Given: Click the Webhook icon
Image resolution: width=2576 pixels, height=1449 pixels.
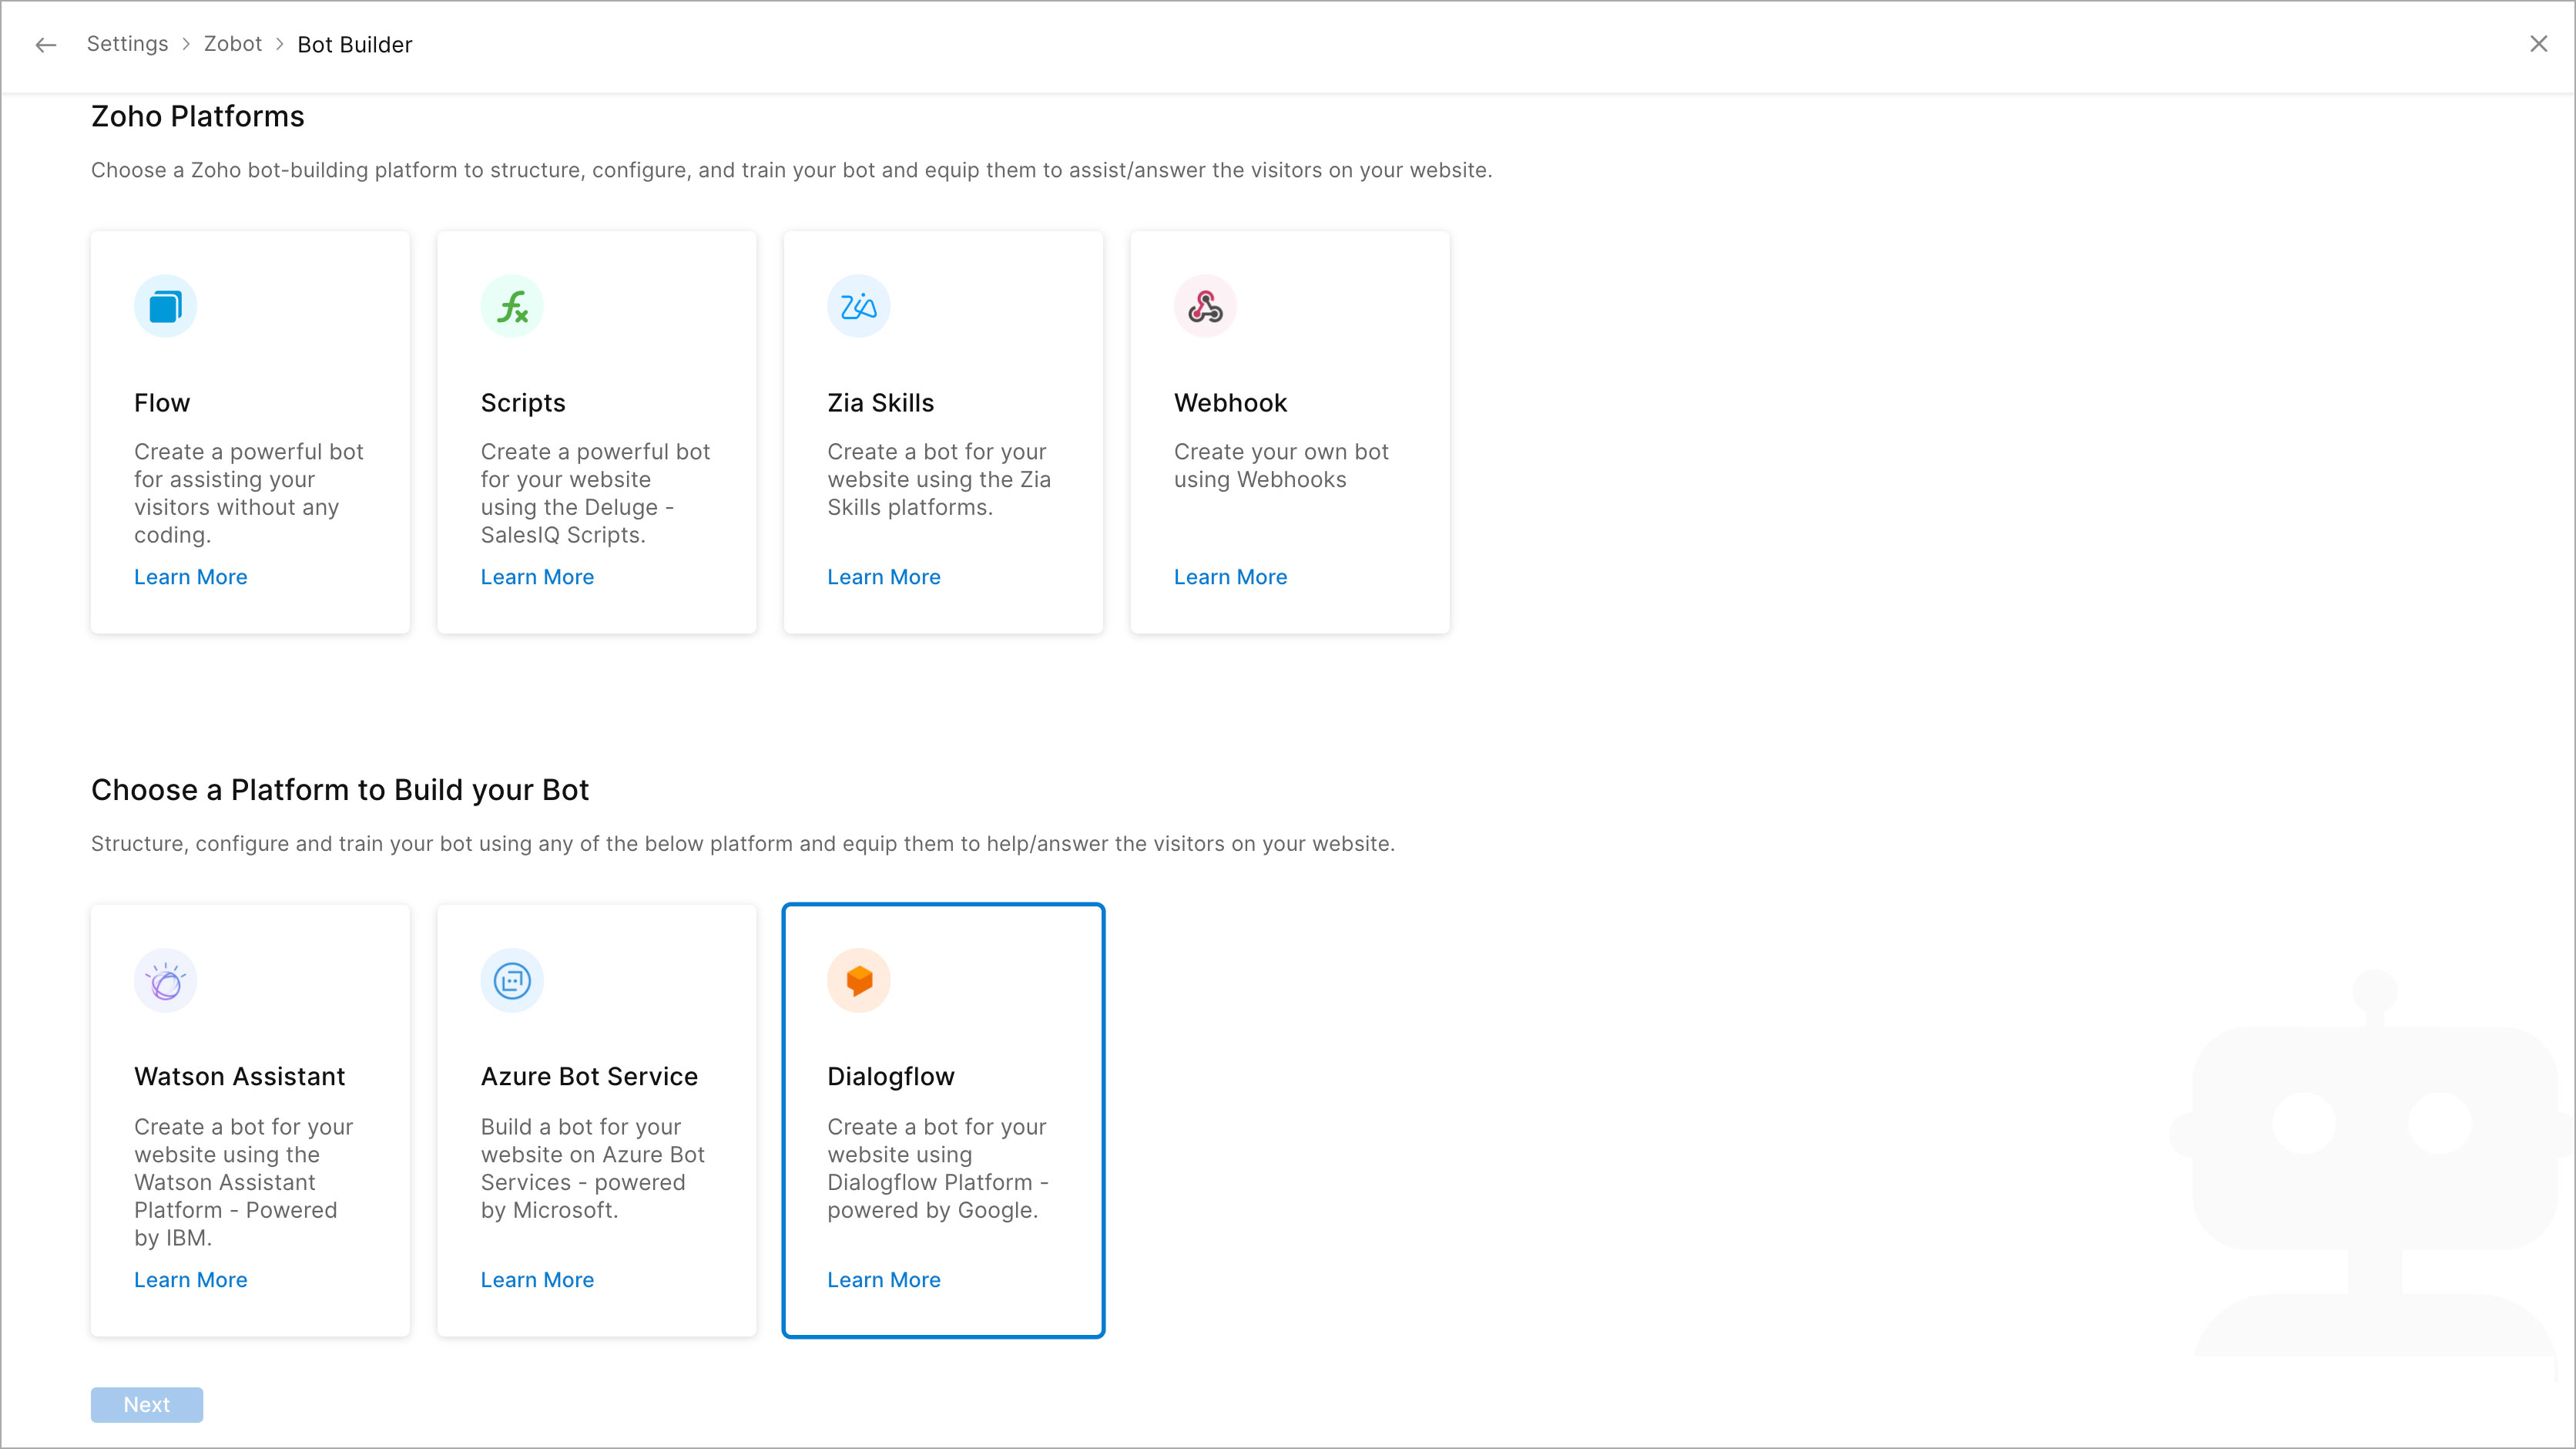Looking at the screenshot, I should click(x=1205, y=306).
